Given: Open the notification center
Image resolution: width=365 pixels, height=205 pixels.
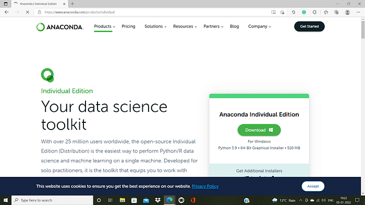Looking at the screenshot, I should [357, 200].
